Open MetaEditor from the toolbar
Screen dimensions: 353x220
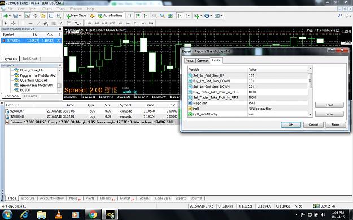(92, 16)
